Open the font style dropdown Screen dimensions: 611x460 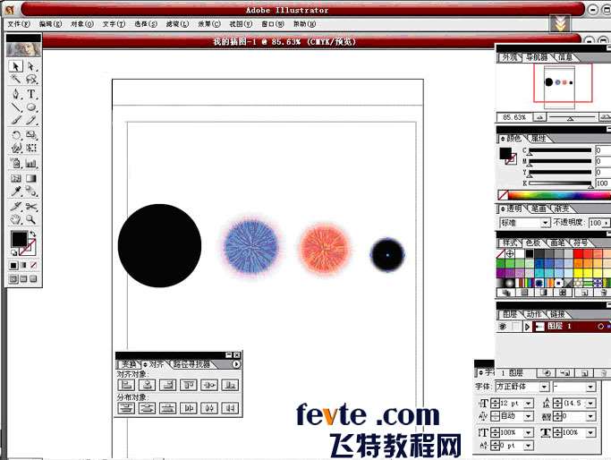click(590, 387)
